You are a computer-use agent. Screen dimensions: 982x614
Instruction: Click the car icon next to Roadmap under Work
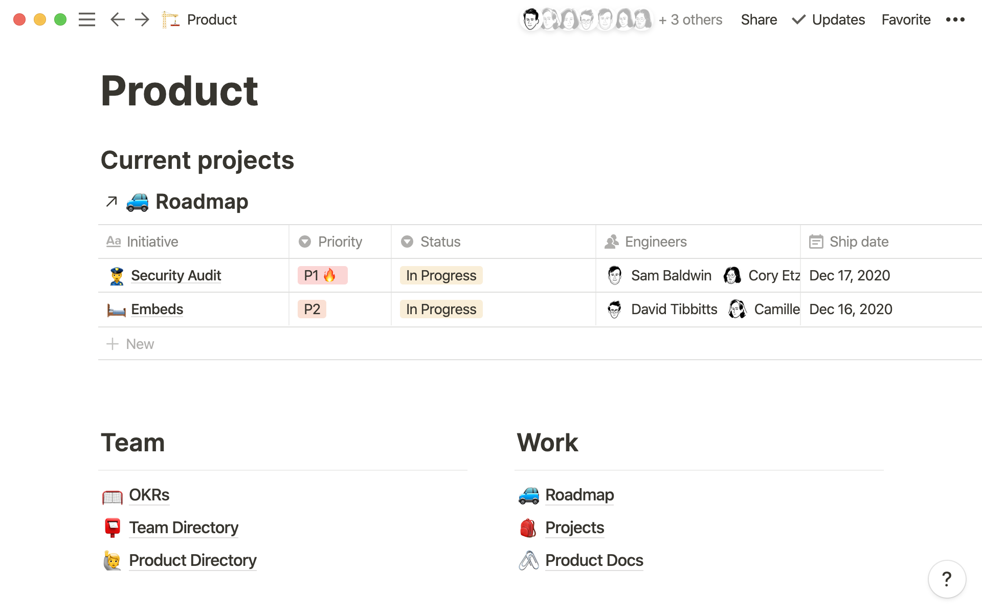click(x=529, y=496)
